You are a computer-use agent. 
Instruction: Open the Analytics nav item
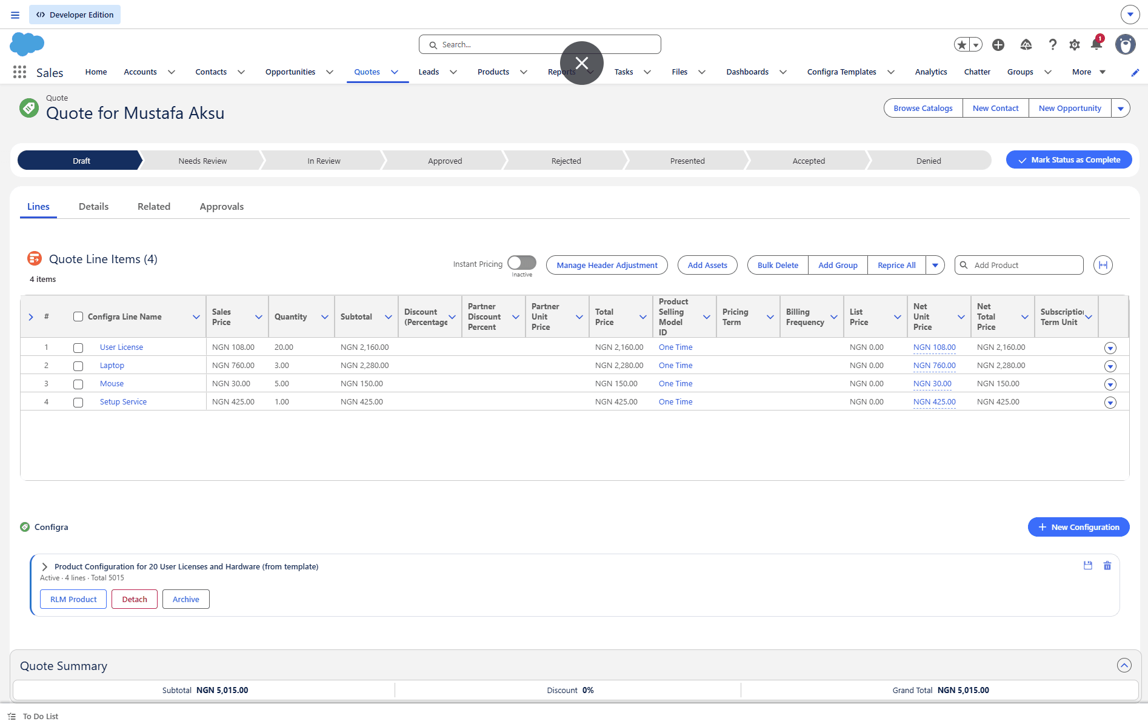(x=931, y=72)
